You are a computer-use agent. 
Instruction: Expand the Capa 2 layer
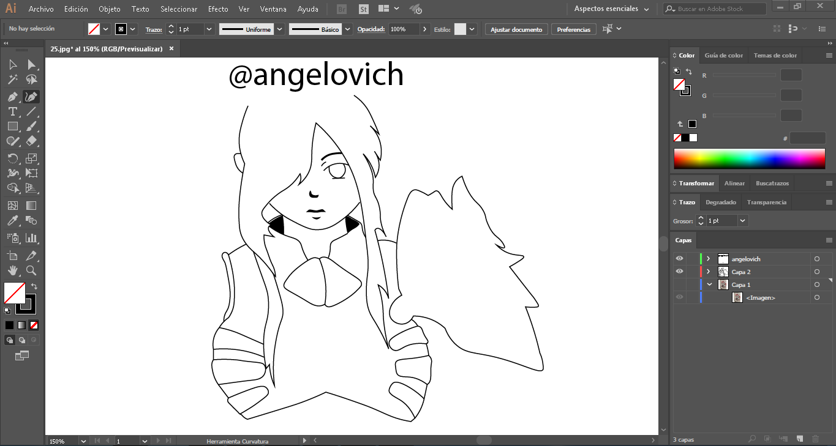click(709, 272)
